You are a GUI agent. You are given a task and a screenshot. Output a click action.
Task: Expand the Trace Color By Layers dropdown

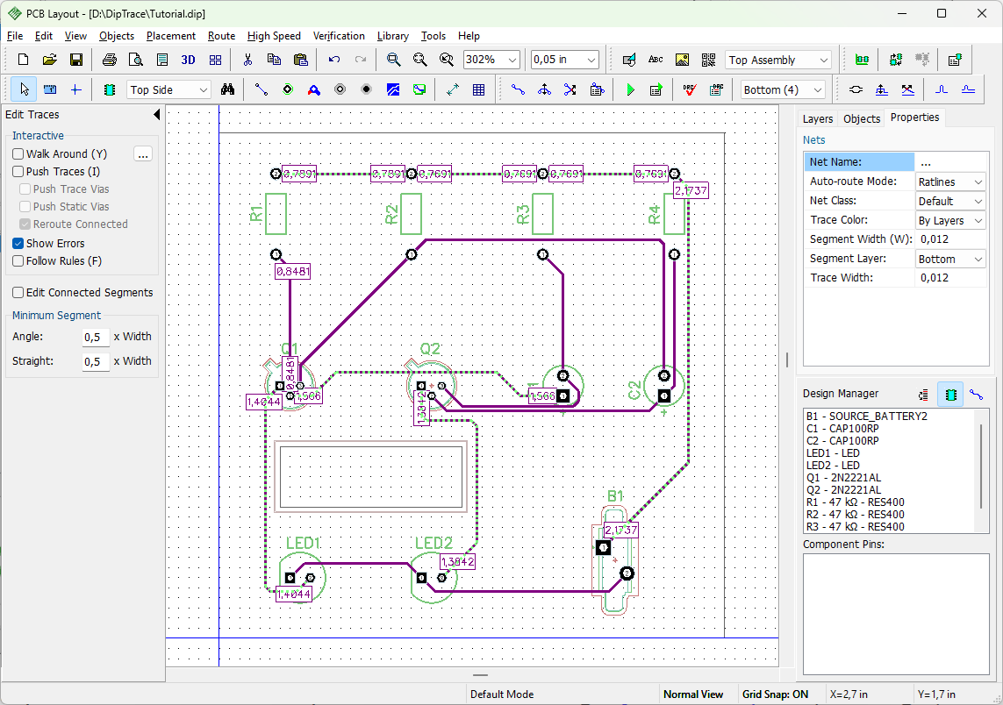point(978,220)
